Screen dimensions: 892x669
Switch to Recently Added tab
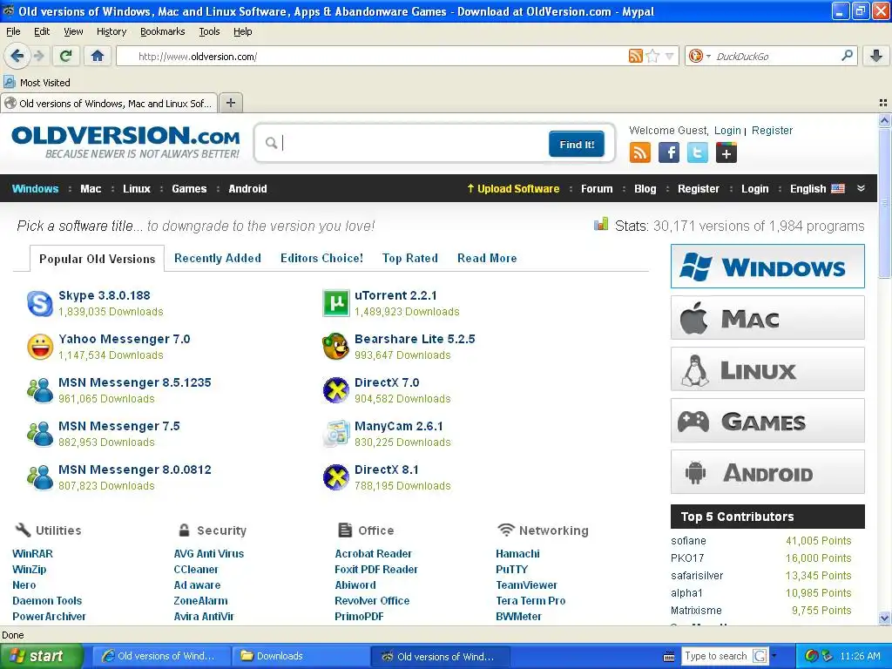pyautogui.click(x=217, y=258)
